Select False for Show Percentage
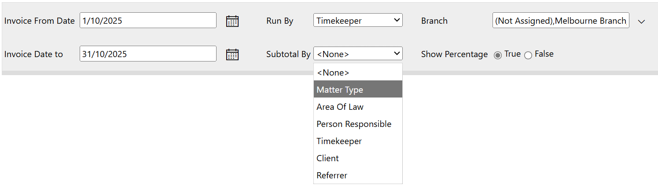Image resolution: width=658 pixels, height=188 pixels. tap(528, 55)
